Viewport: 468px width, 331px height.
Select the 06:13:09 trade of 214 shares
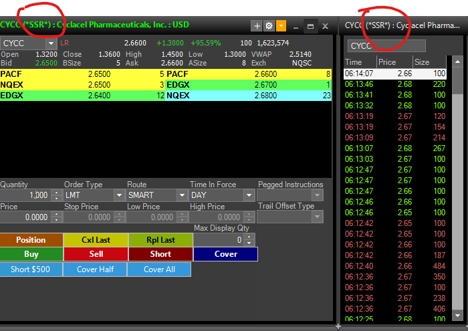click(x=395, y=138)
